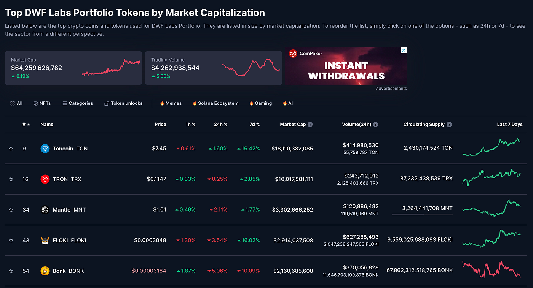Click the Bonk logo icon
The image size is (533, 288).
point(45,271)
